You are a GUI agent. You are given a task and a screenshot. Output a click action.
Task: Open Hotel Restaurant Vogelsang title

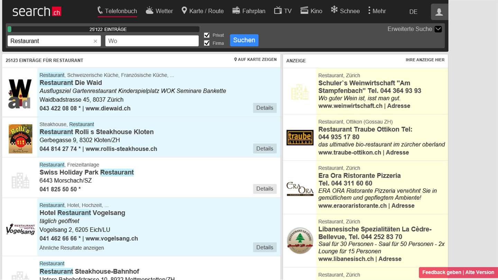82,213
